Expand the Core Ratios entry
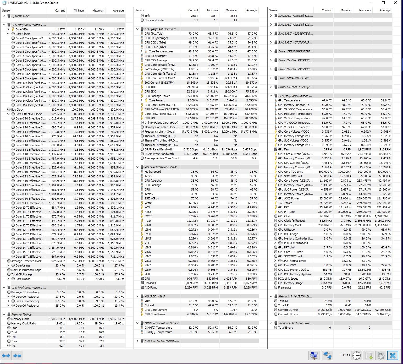The image size is (403, 364). pyautogui.click(x=8, y=279)
